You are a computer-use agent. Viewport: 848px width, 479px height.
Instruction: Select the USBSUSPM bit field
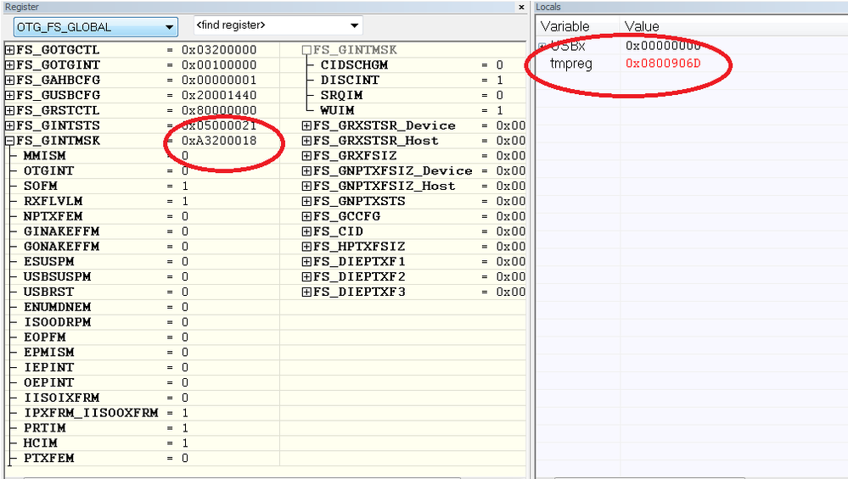click(x=58, y=276)
